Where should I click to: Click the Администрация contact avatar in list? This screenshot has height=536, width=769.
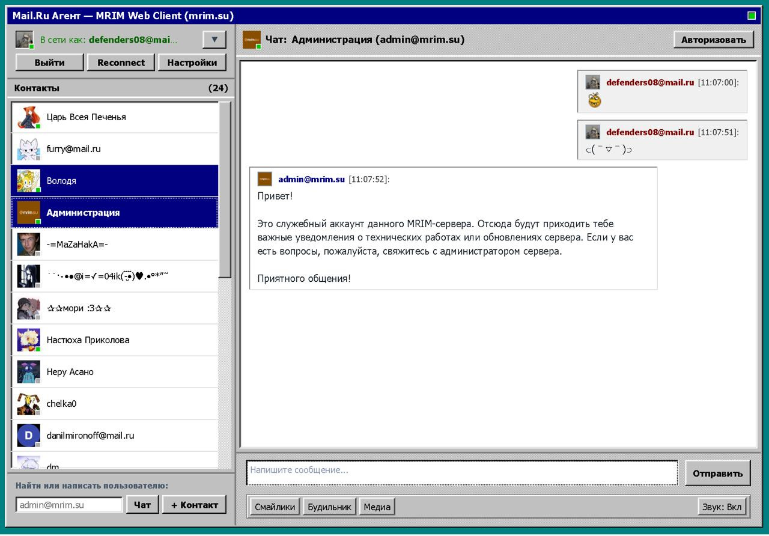[28, 213]
